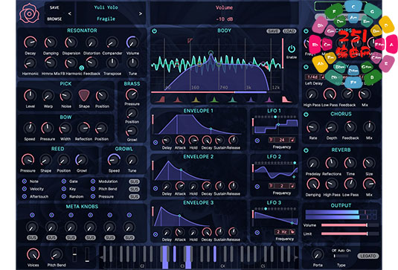This screenshot has width=398, height=270.
Task: Open the Yuli Yolo preset bank name
Action: click(106, 7)
